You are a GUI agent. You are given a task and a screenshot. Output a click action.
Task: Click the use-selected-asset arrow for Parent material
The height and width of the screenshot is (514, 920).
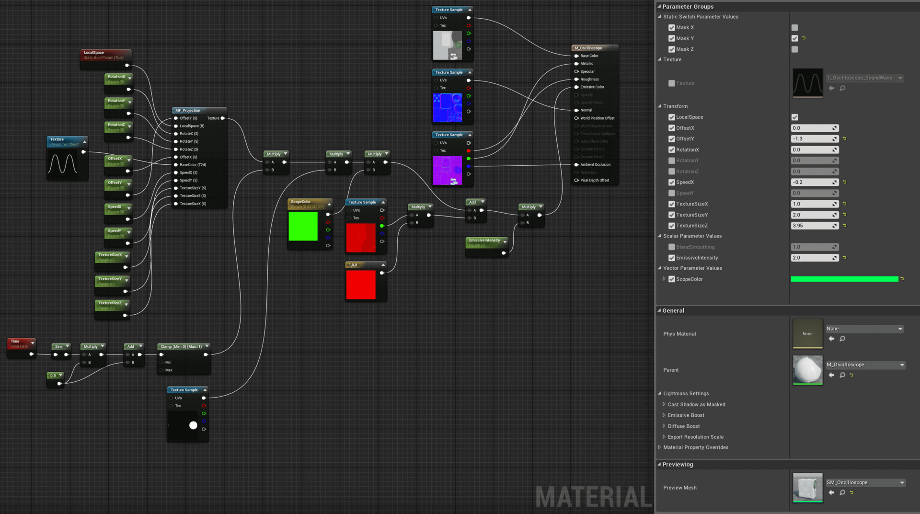click(x=831, y=375)
